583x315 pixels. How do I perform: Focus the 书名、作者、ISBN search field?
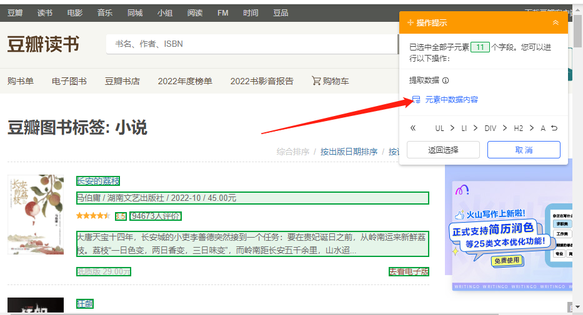[252, 44]
